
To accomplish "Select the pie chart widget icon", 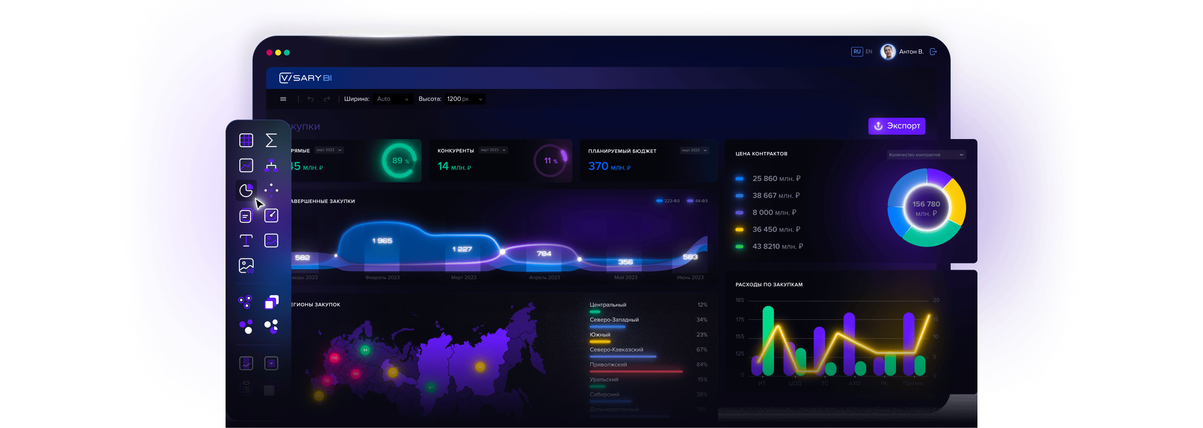I will coord(246,190).
